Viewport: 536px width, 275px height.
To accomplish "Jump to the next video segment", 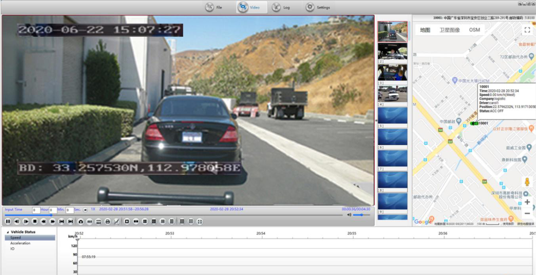I will tap(71, 222).
